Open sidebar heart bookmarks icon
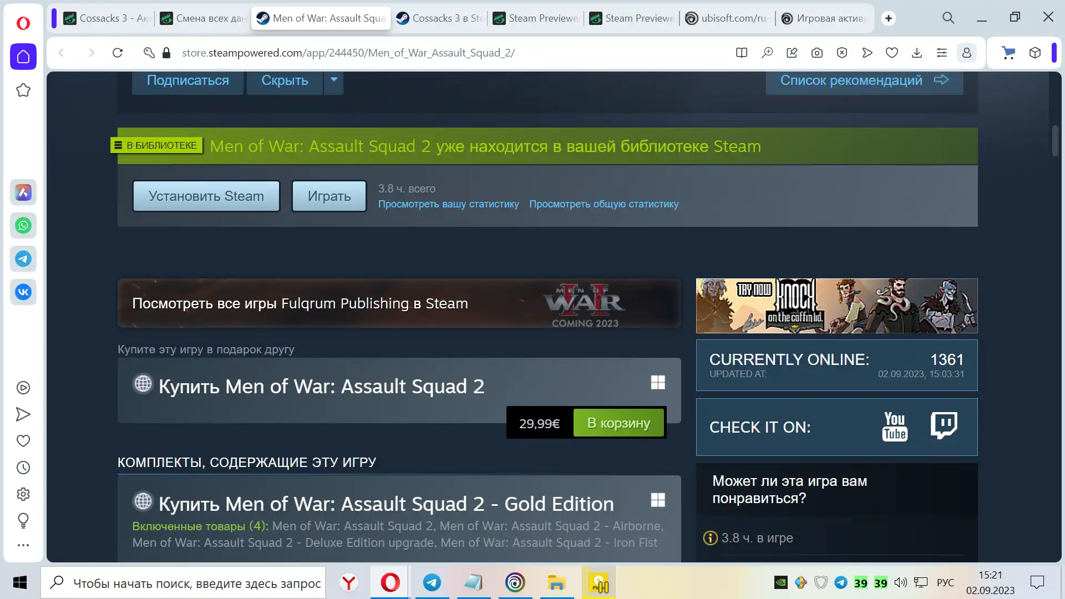1065x599 pixels. pos(23,441)
